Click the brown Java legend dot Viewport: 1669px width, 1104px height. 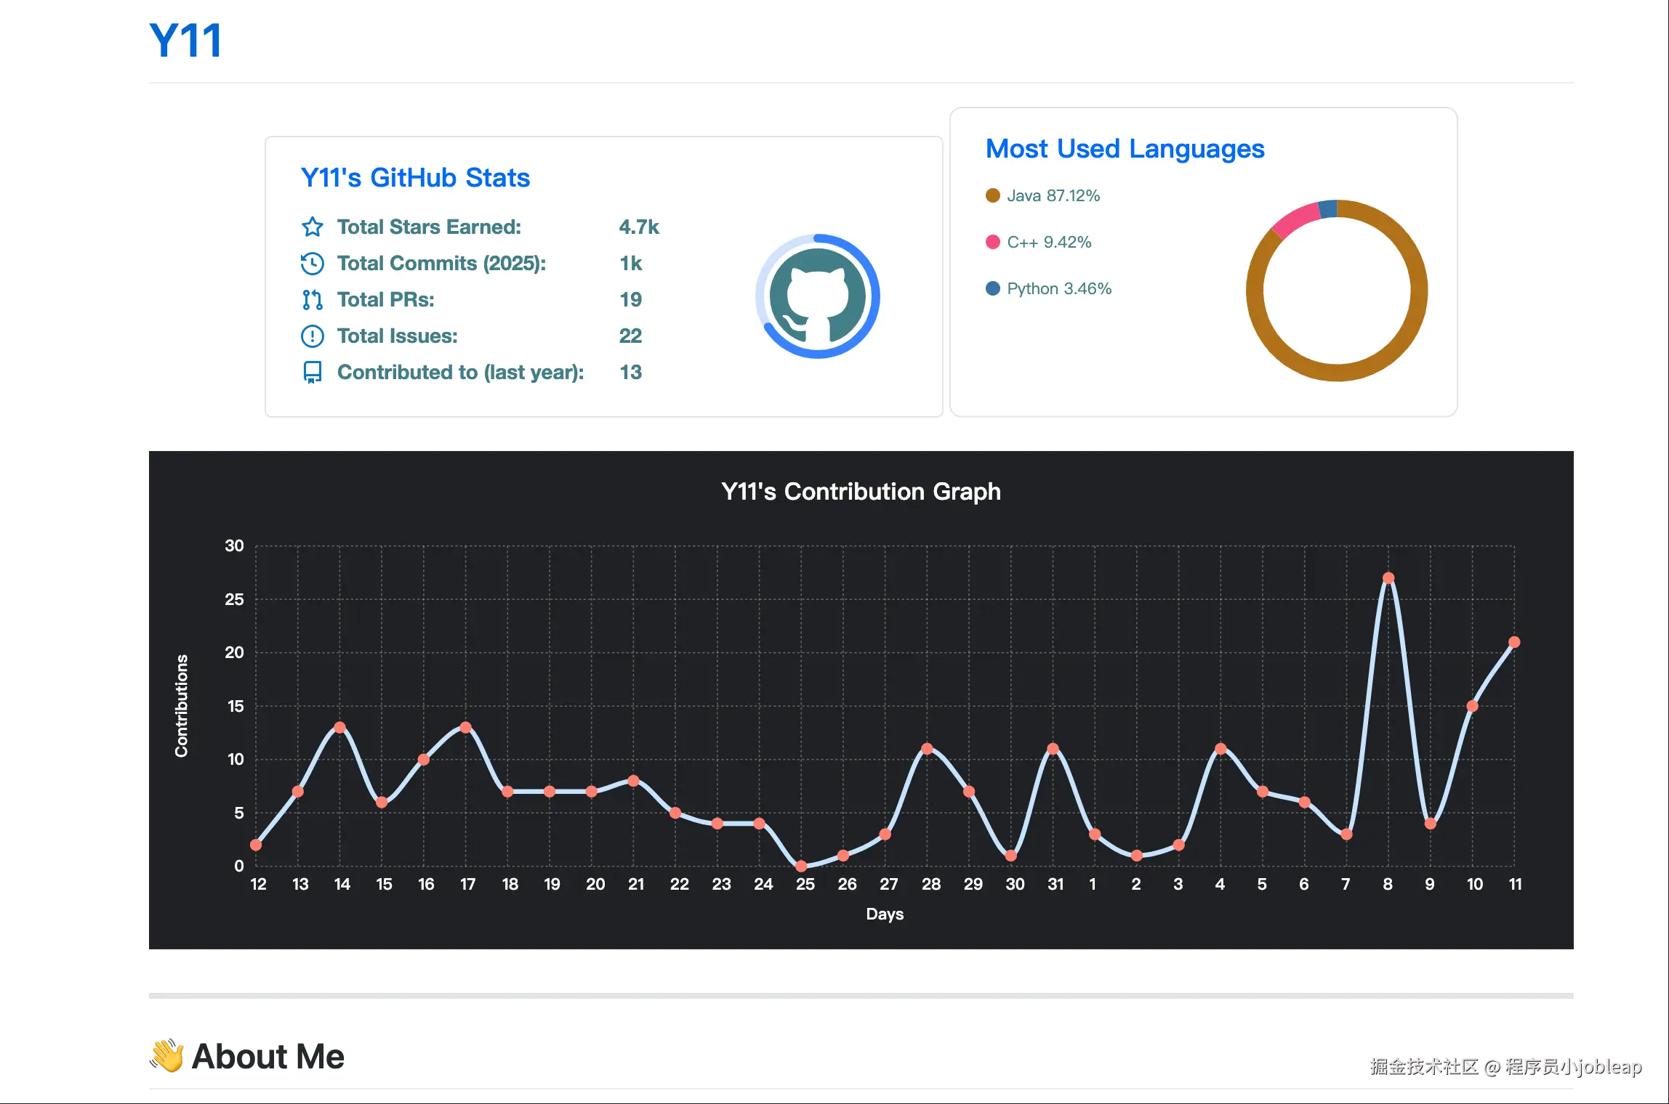point(992,195)
